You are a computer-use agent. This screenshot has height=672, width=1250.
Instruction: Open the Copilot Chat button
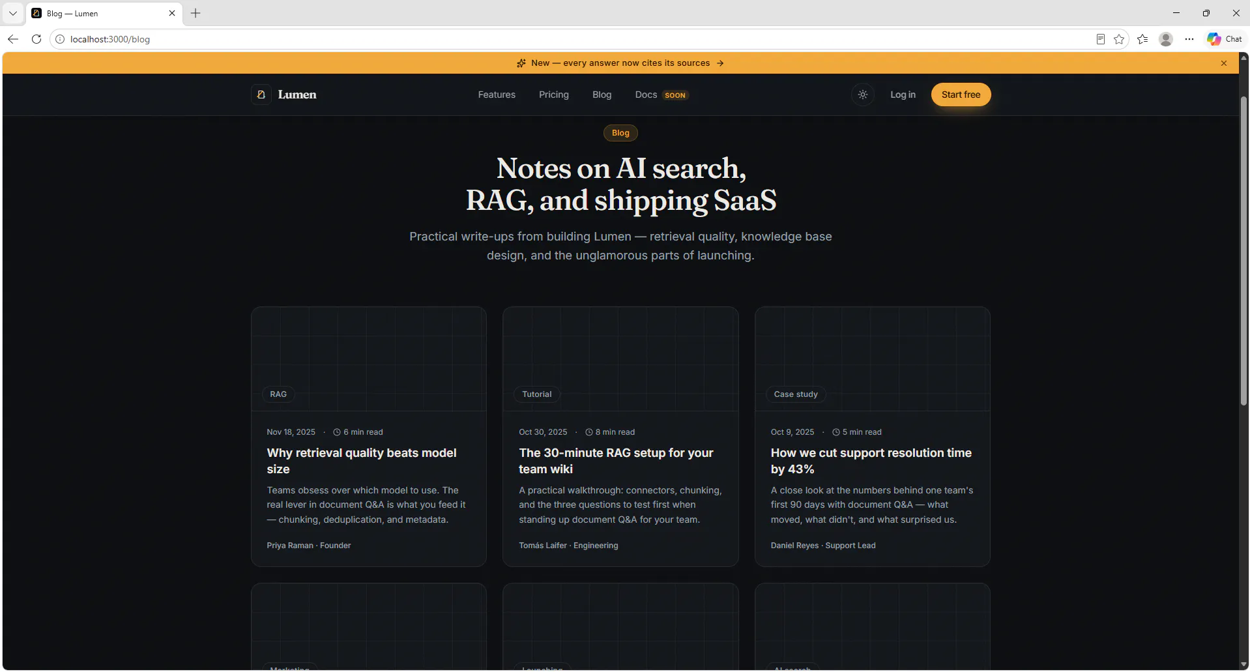pos(1225,39)
